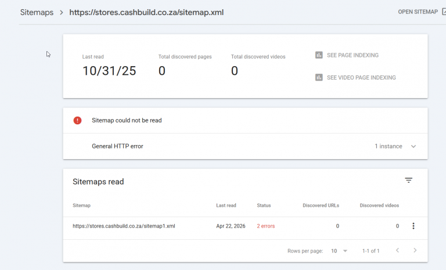Click the Last read column header
Image resolution: width=446 pixels, height=270 pixels.
(x=226, y=206)
